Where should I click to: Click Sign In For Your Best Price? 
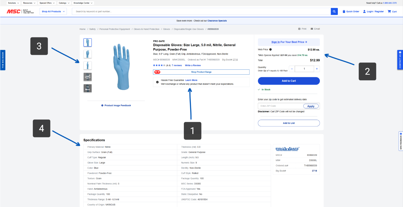pos(289,42)
